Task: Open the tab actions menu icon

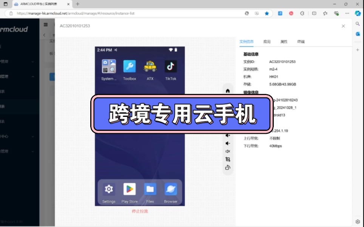Action: tap(6, 4)
